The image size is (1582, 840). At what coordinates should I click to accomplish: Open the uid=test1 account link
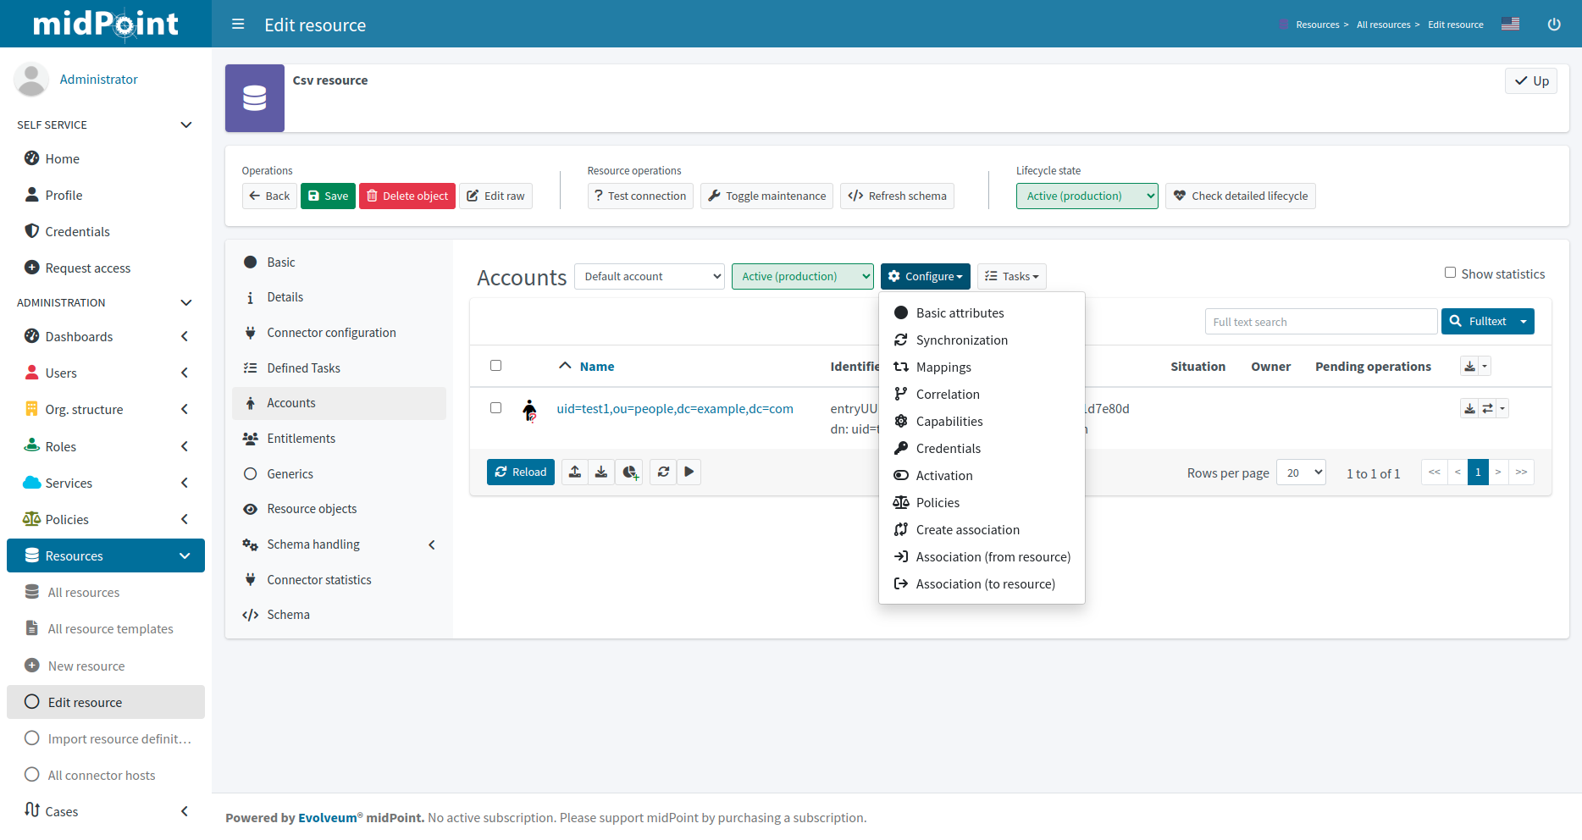[674, 409]
